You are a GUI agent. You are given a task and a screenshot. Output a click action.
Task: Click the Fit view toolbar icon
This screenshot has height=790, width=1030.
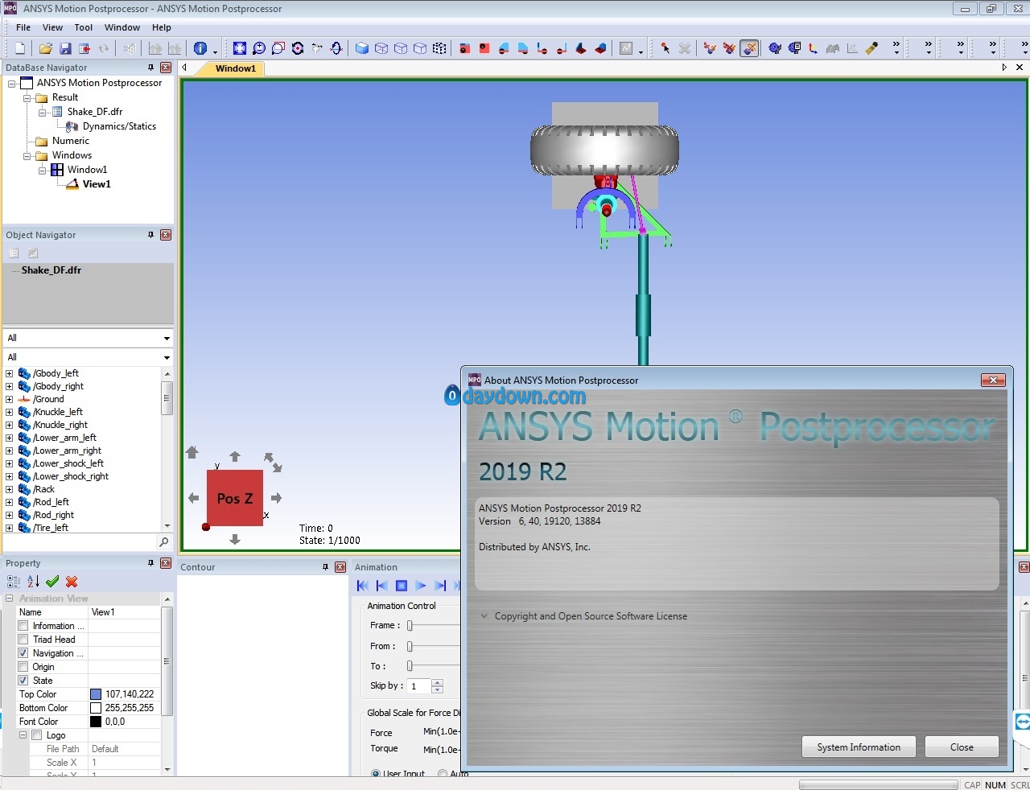240,48
